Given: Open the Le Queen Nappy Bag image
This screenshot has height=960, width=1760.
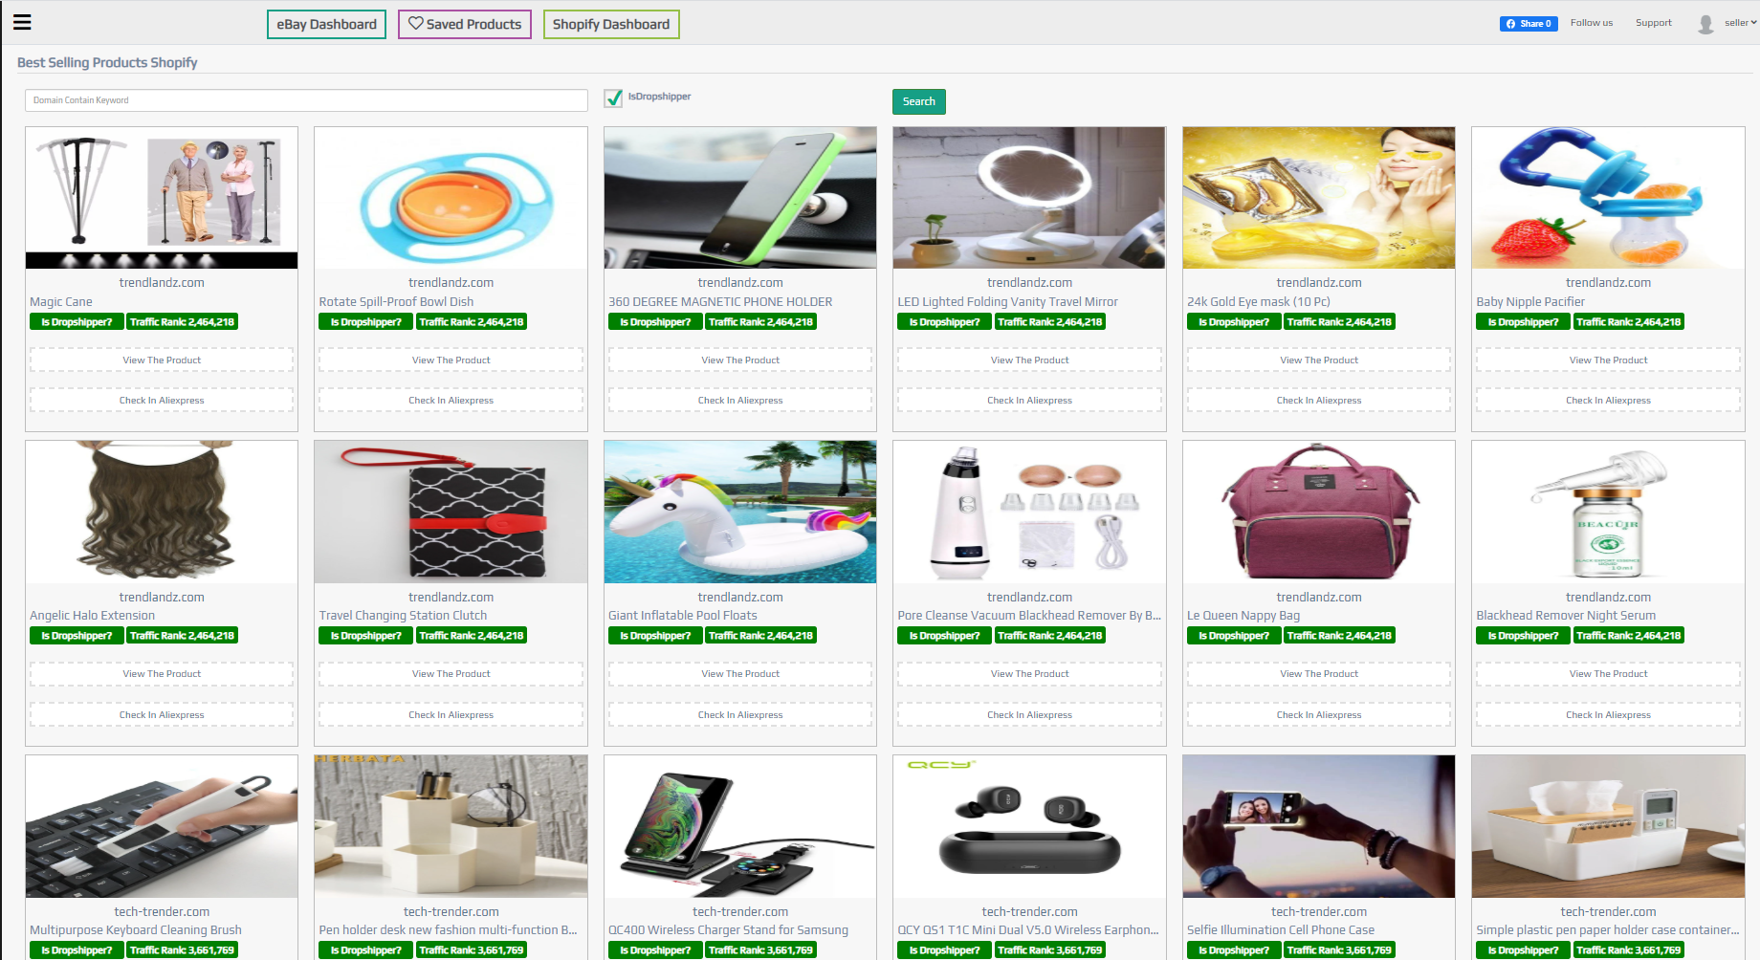Looking at the screenshot, I should 1319,512.
